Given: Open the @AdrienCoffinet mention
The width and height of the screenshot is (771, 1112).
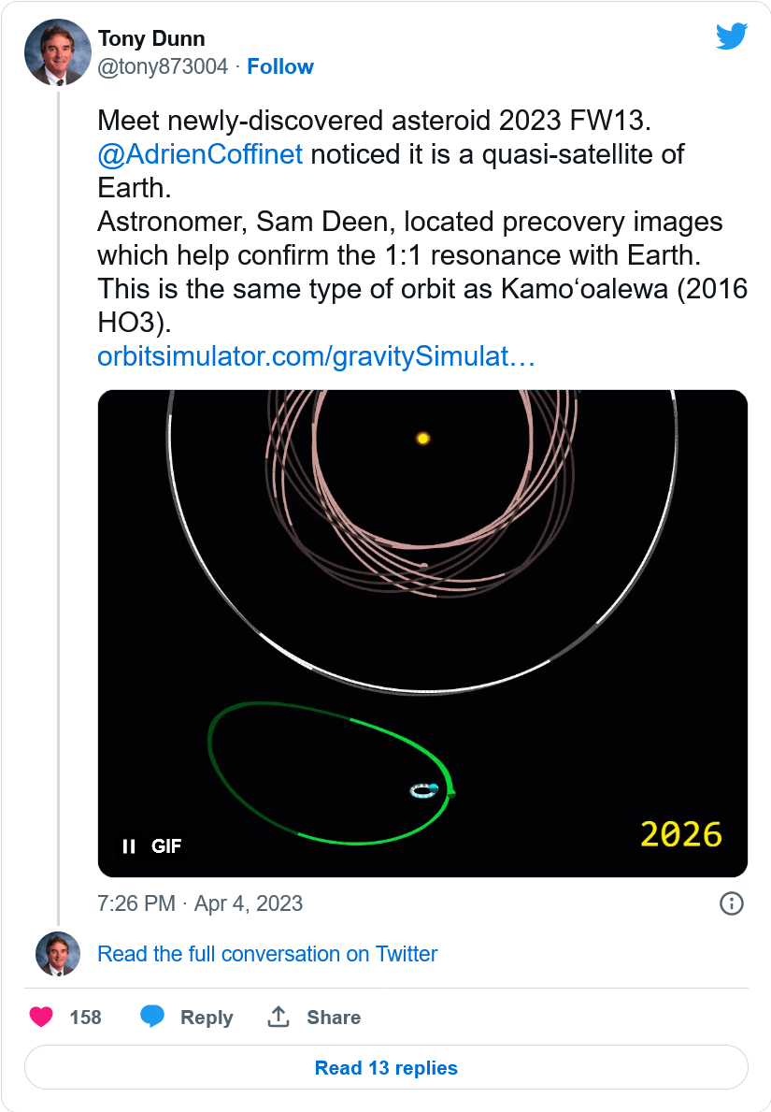Looking at the screenshot, I should (200, 153).
